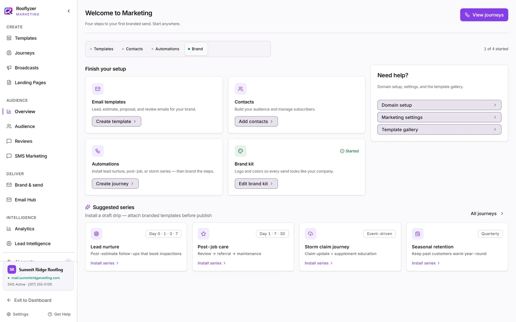
Task: Click the target icon on Lead nurture card
Action: pyautogui.click(x=96, y=234)
